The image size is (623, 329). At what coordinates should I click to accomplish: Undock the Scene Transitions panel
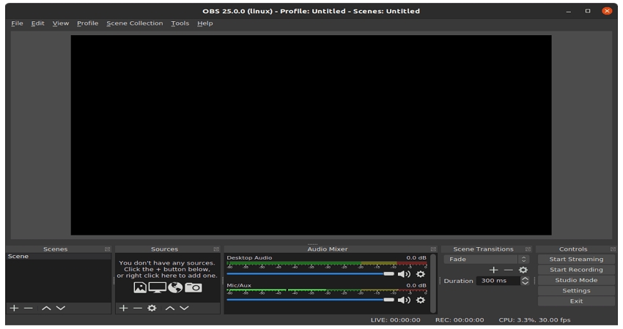(528, 249)
